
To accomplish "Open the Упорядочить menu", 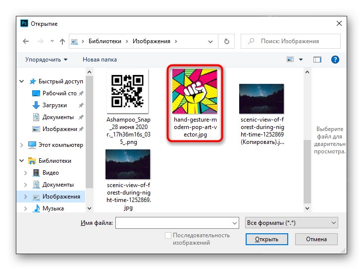I will coord(46,60).
